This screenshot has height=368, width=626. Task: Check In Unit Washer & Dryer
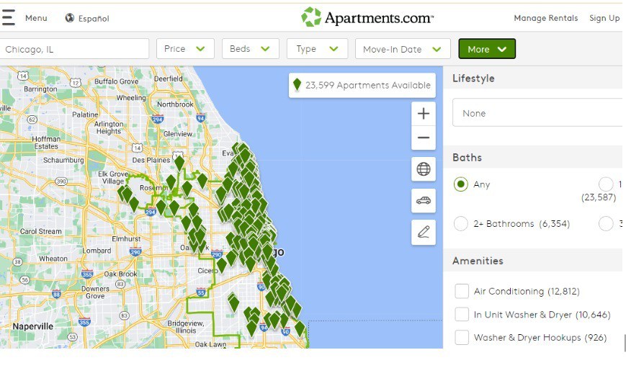pos(462,315)
